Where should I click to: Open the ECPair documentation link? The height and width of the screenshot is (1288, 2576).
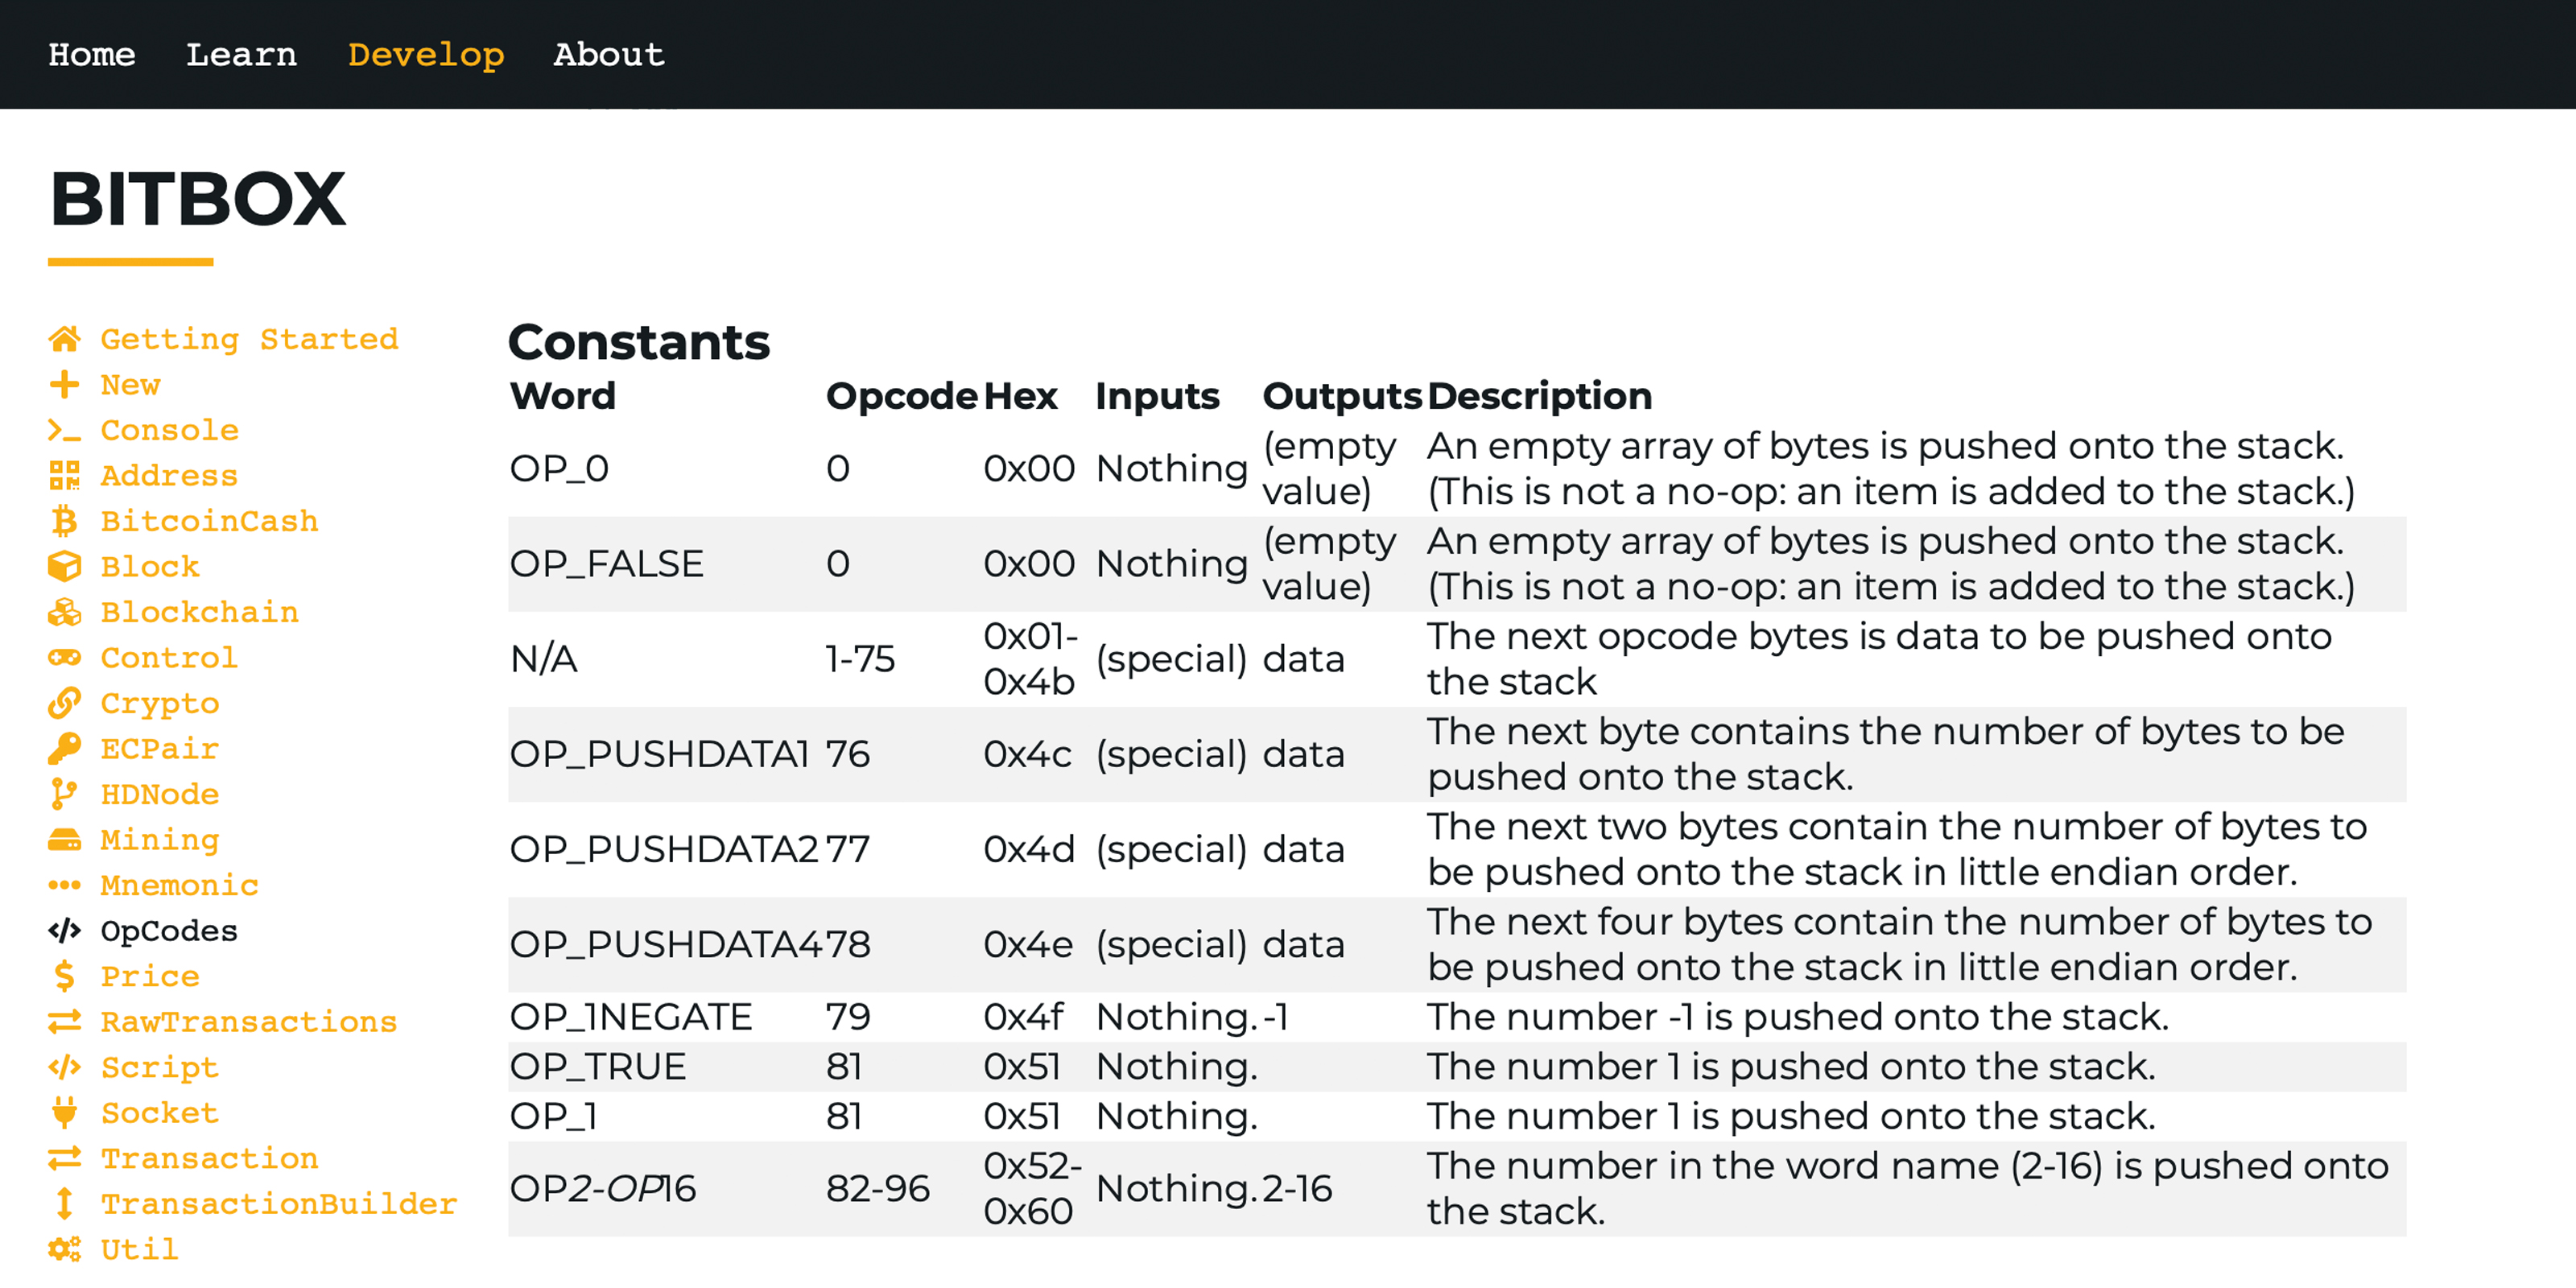pyautogui.click(x=160, y=749)
